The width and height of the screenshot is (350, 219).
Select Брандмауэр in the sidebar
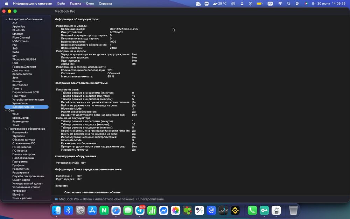pyautogui.click(x=21, y=118)
